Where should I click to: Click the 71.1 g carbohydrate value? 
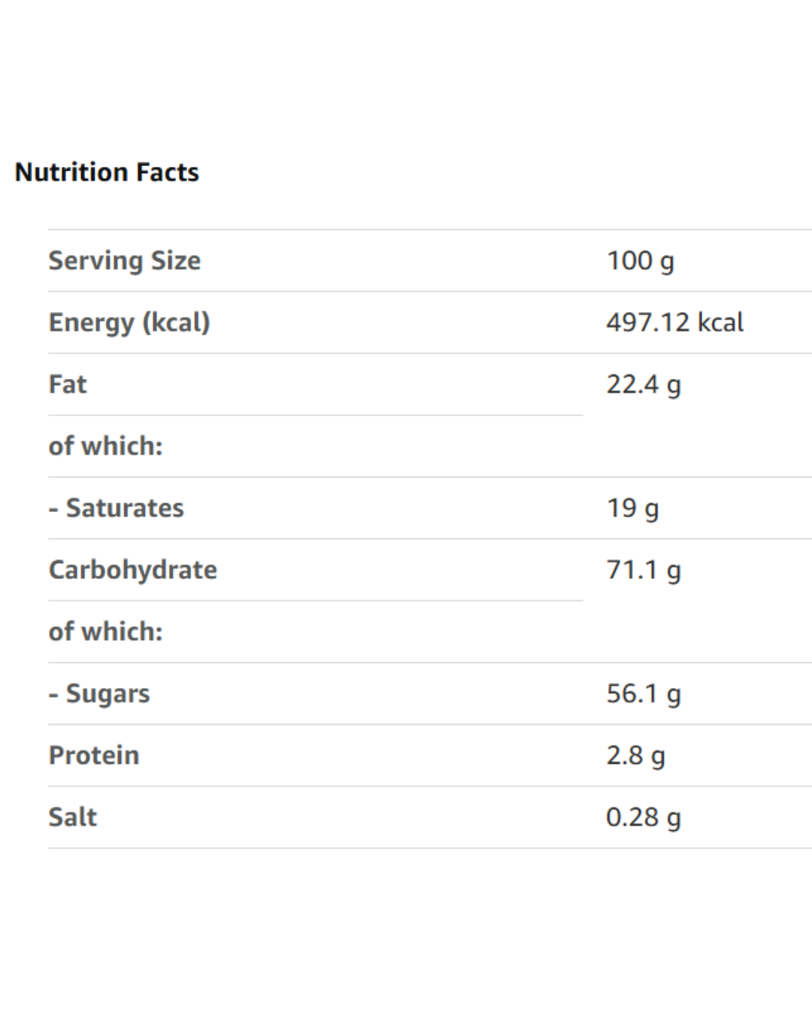tap(644, 570)
